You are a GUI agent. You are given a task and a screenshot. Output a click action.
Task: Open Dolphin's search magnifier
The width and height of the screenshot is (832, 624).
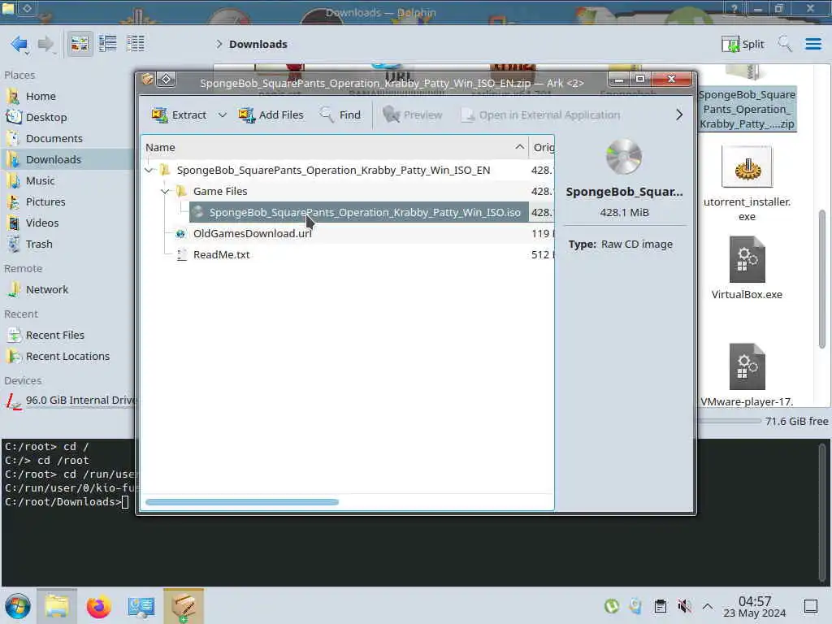tap(785, 44)
